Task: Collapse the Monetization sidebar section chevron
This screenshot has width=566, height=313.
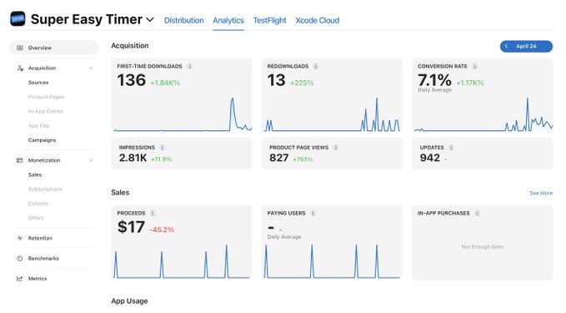Action: point(91,160)
